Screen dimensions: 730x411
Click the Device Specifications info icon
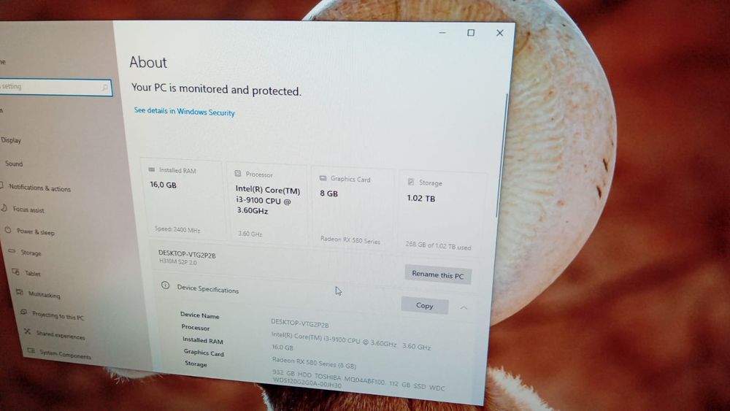pyautogui.click(x=165, y=285)
